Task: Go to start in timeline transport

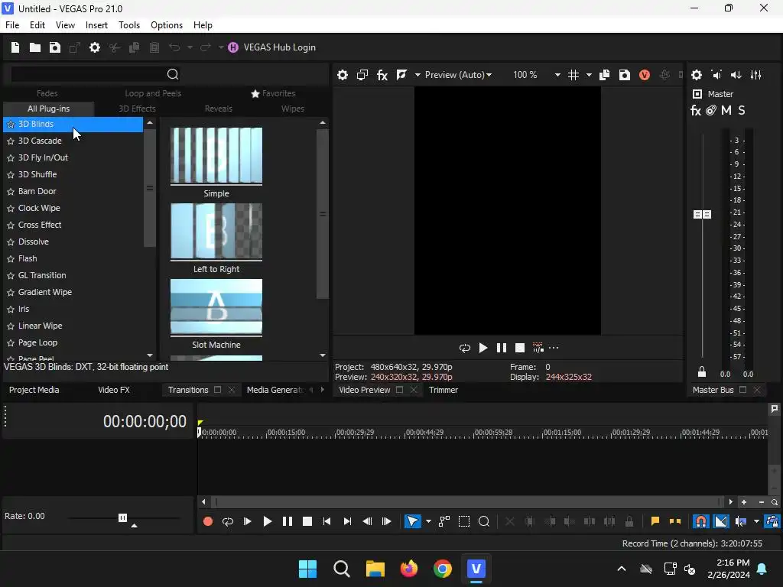Action: pyautogui.click(x=327, y=521)
